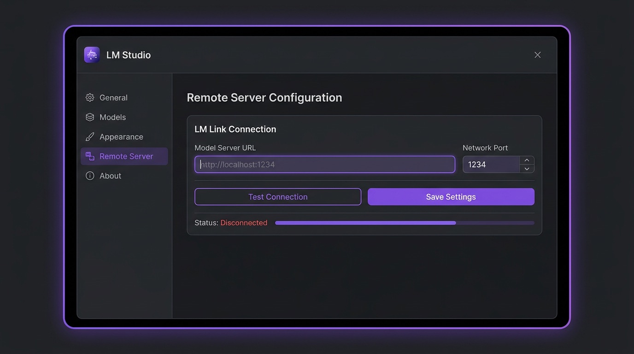Close the LM Studio settings window
Image resolution: width=634 pixels, height=354 pixels.
coord(537,55)
